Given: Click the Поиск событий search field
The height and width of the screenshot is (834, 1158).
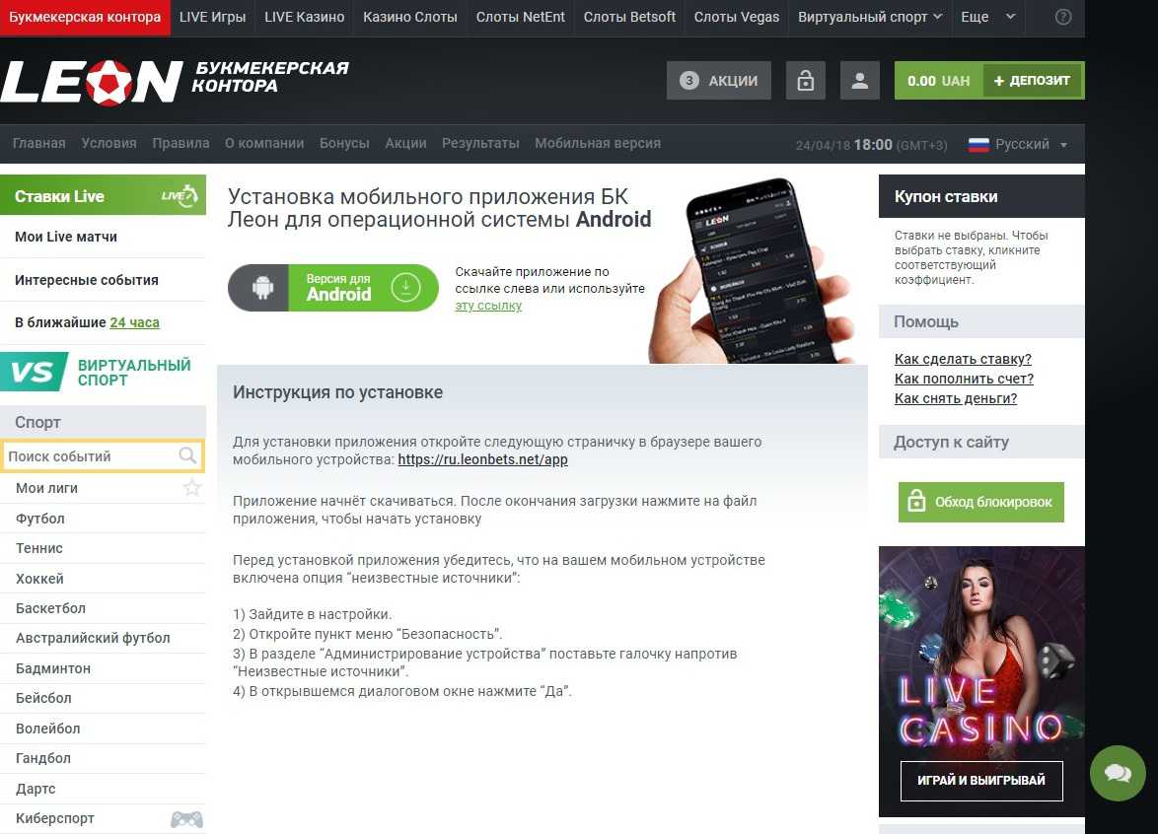Looking at the screenshot, I should 103,456.
